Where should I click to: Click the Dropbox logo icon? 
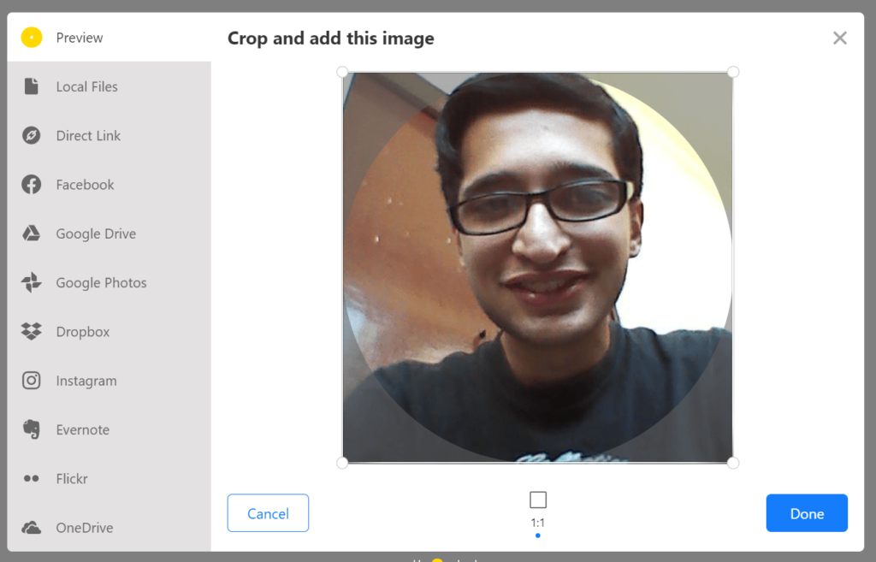[32, 332]
